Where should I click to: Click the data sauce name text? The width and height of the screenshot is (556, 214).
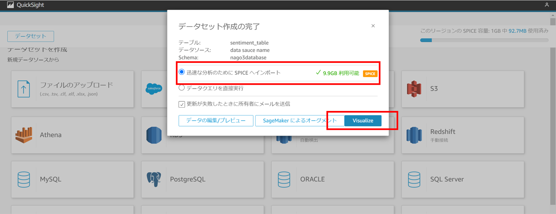click(250, 50)
